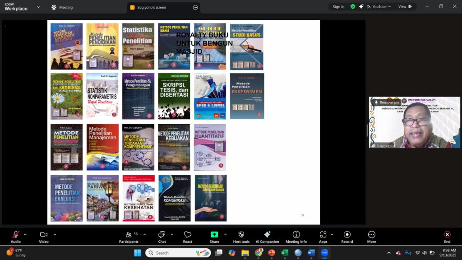Start camera with the Video button

[44, 237]
